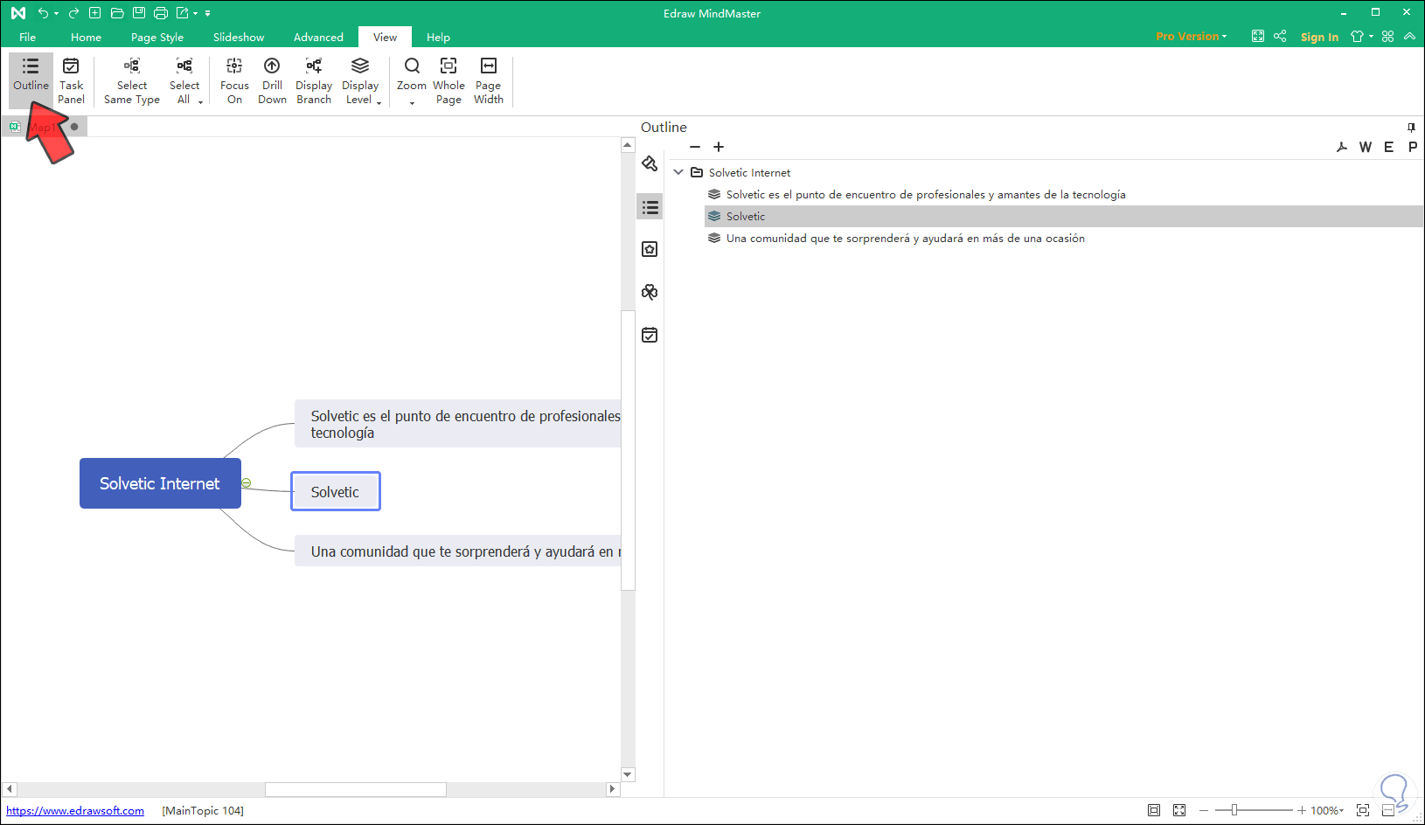
Task: Select the highlighted Solvetic outline row
Action: click(x=1064, y=217)
